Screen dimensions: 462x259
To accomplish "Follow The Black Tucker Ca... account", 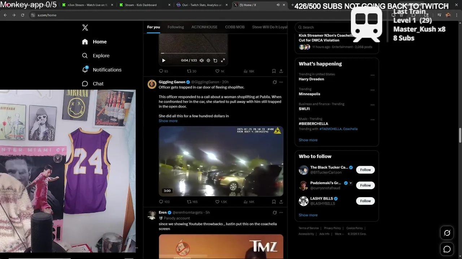I will pos(365,170).
